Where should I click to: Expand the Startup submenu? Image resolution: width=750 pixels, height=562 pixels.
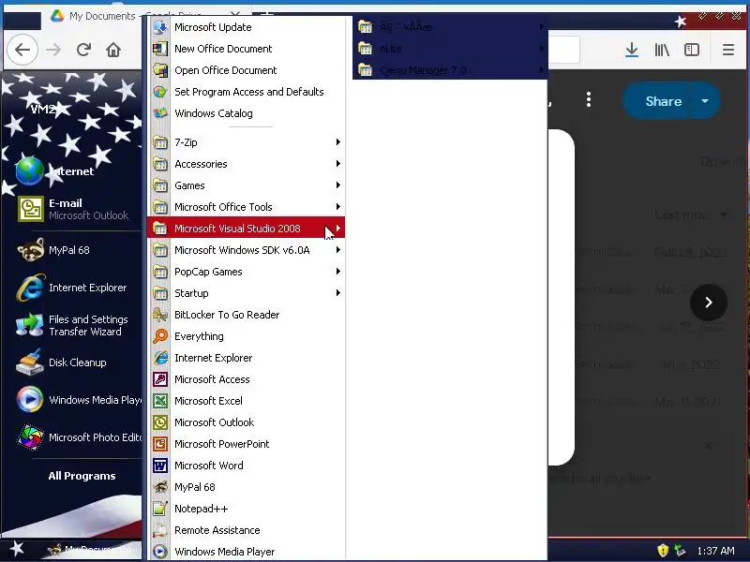tap(246, 293)
